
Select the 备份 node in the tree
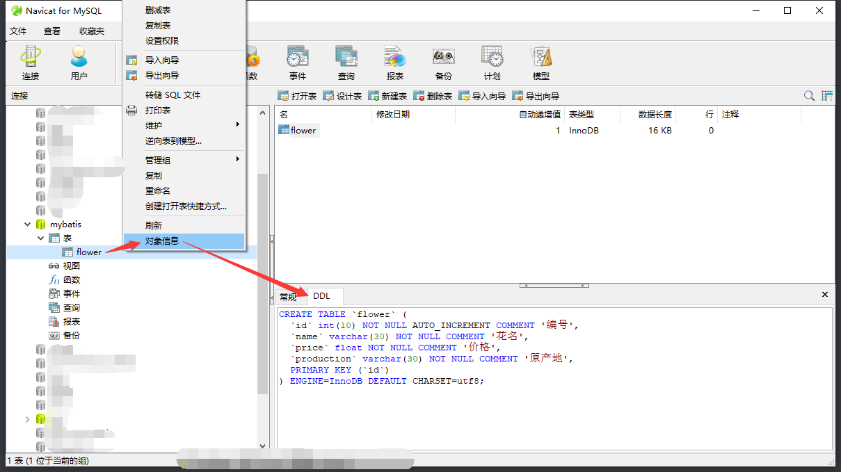tap(71, 335)
